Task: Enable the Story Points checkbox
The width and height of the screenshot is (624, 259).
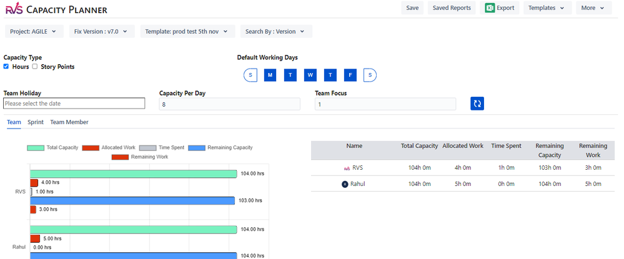Action: 34,66
